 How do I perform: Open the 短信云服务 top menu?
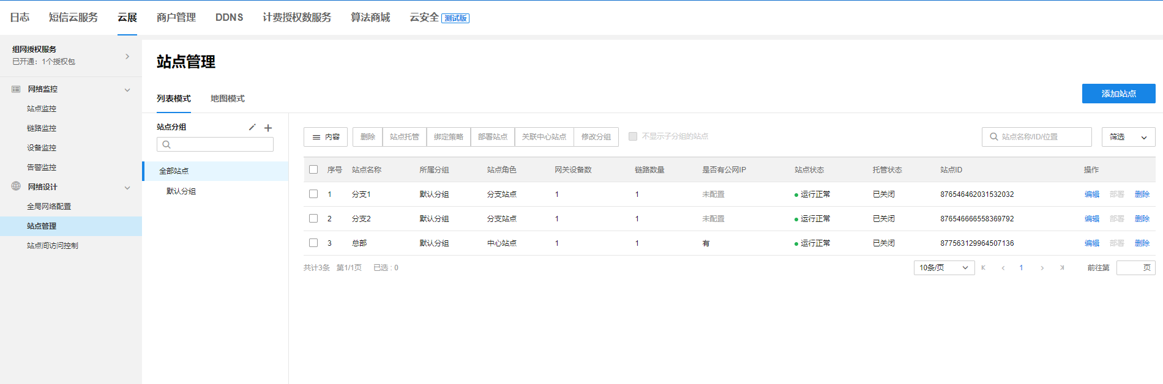[x=73, y=17]
